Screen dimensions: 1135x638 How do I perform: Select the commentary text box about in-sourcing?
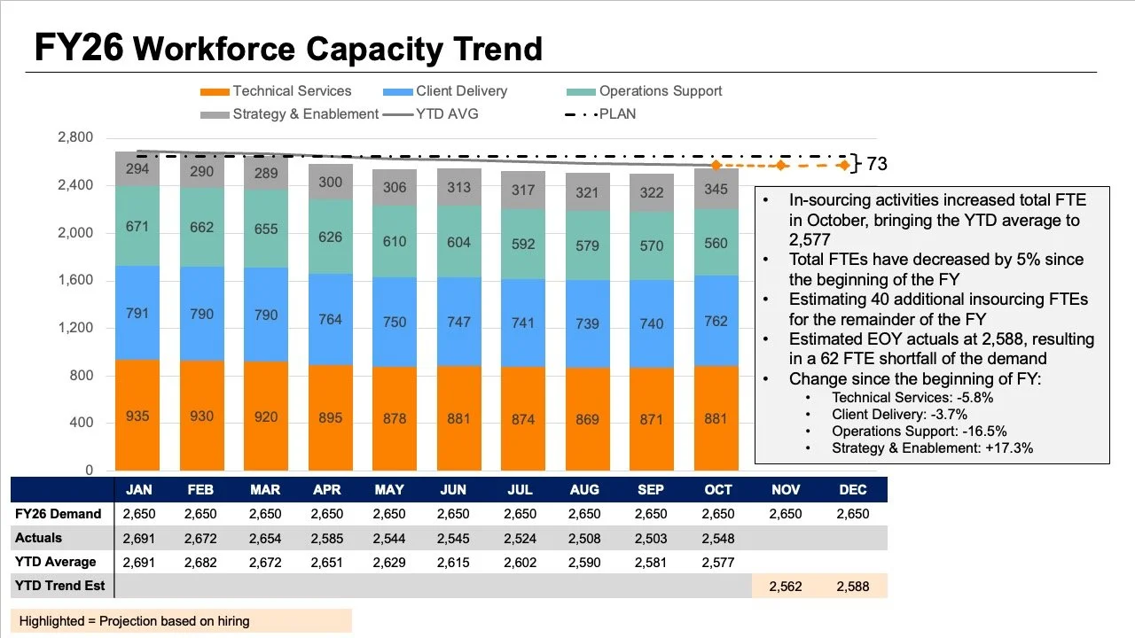(932, 324)
